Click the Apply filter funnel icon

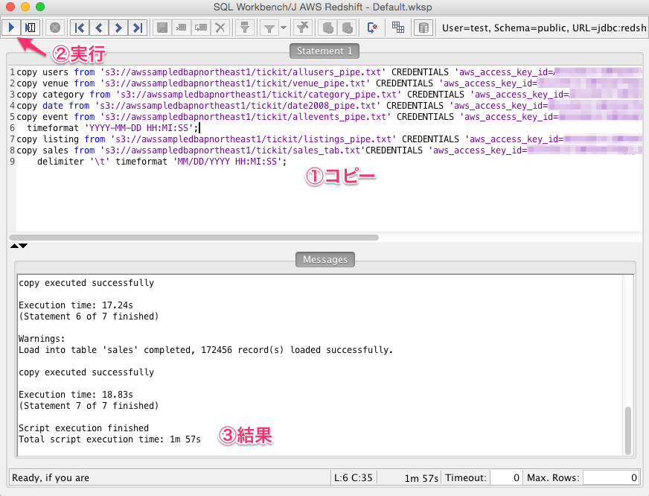click(x=269, y=28)
